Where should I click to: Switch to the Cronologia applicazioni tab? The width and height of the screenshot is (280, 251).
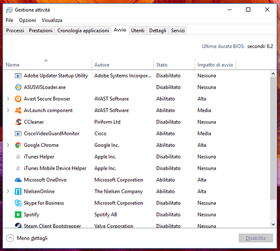tap(83, 31)
